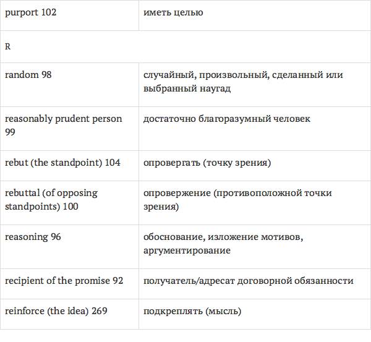Click the translation 'иметь целью'
Image resolution: width=371 pixels, height=342 pixels.
click(173, 12)
